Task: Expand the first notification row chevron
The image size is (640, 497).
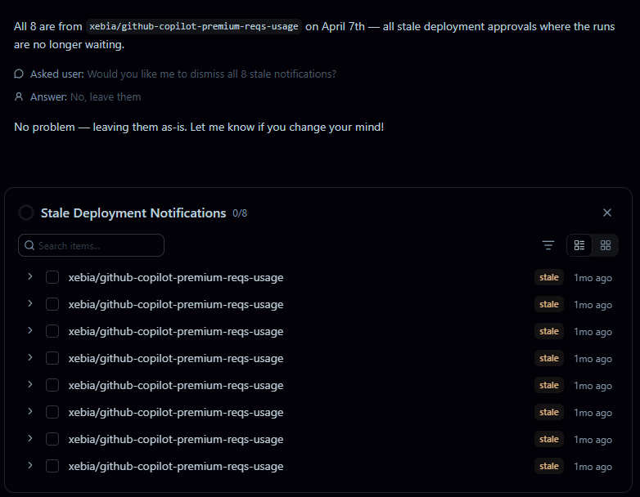Action: (x=29, y=276)
